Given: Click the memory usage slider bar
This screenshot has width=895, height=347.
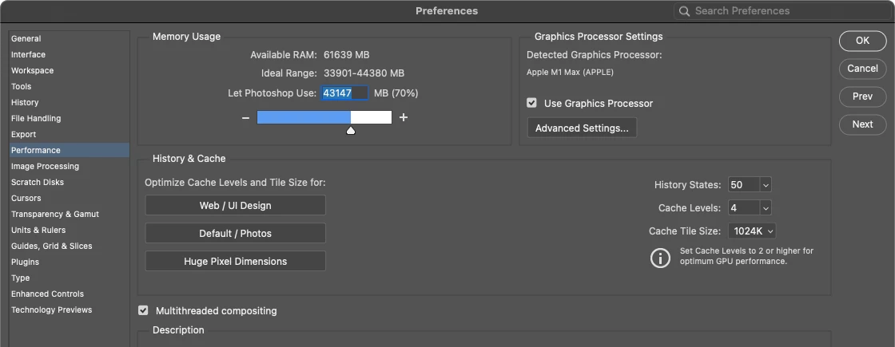Looking at the screenshot, I should point(324,117).
